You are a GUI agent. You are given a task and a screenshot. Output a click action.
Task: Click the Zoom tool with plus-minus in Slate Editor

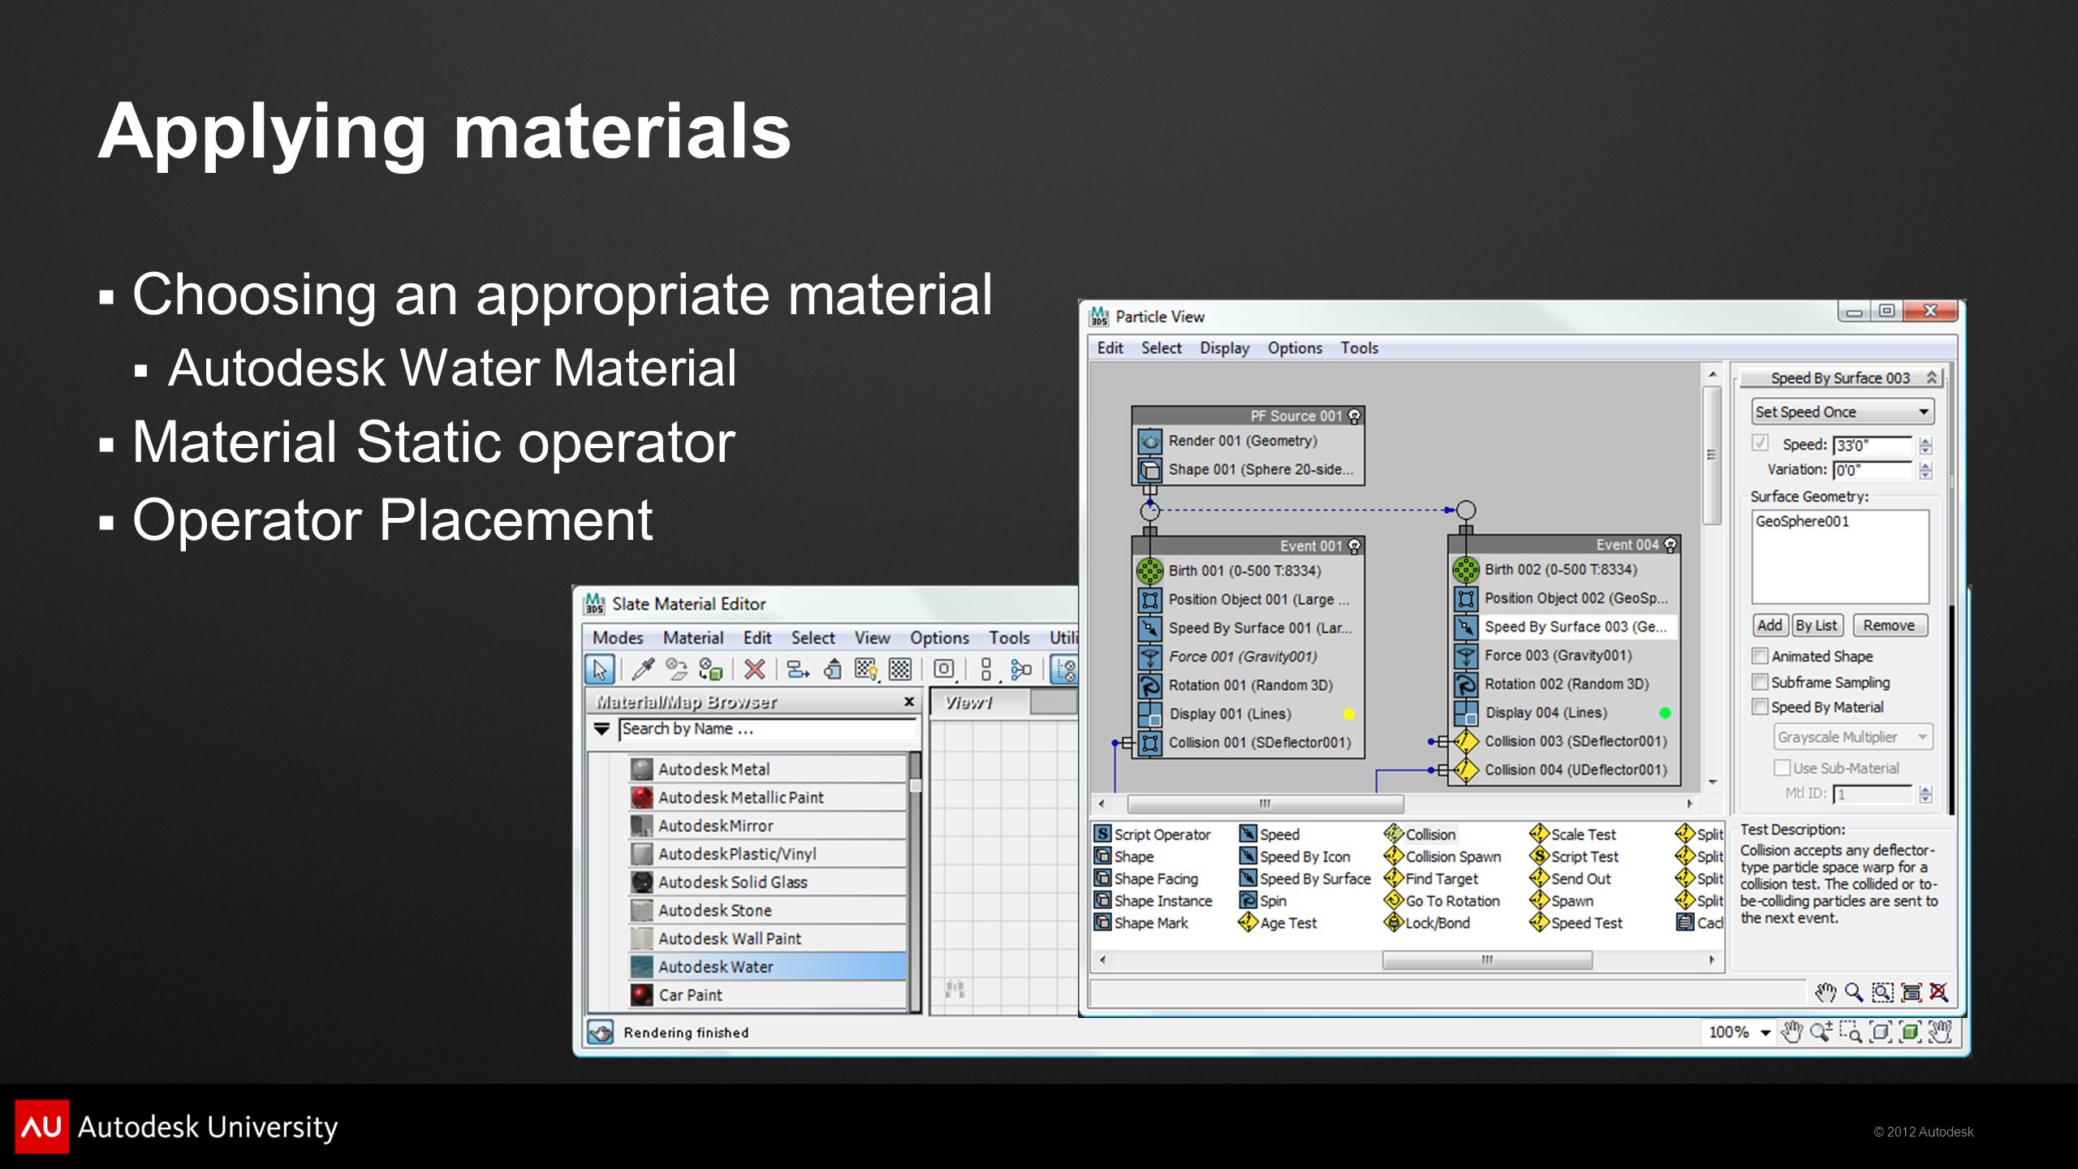click(x=1821, y=1032)
